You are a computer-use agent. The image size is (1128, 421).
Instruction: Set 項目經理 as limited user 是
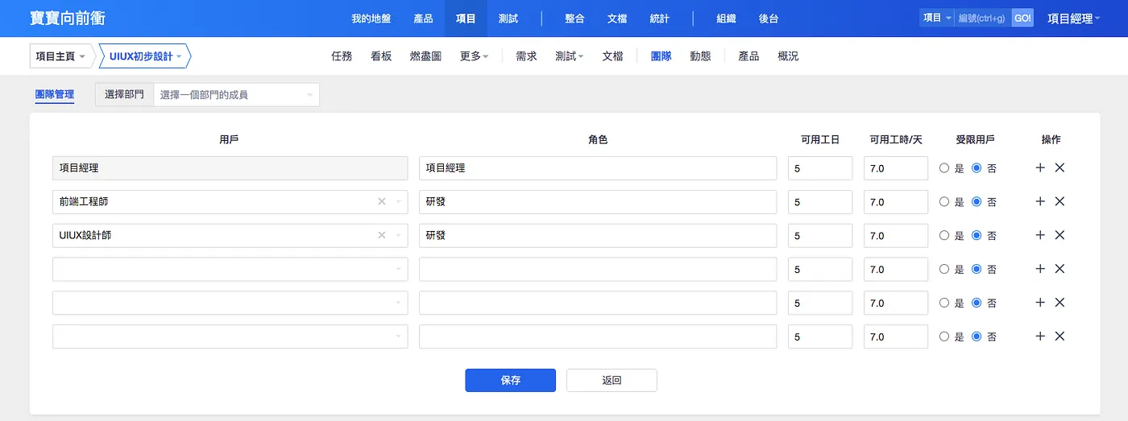(944, 168)
